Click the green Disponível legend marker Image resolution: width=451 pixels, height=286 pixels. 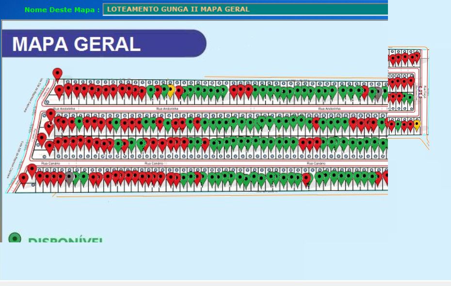pos(15,238)
